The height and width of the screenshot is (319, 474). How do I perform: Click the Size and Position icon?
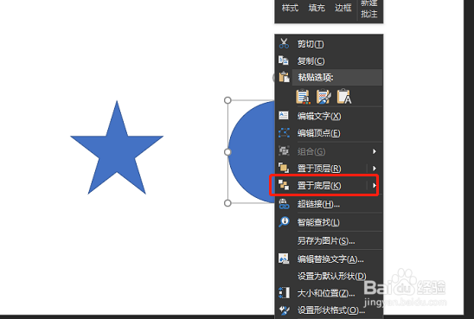pyautogui.click(x=284, y=293)
